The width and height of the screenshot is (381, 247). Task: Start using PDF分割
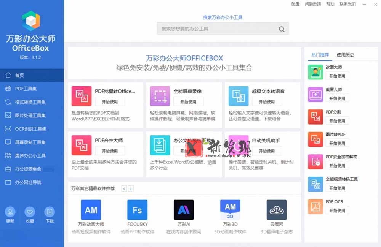click(337, 121)
